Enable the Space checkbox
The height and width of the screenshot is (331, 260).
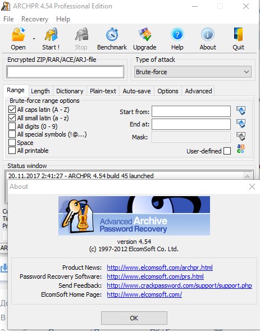12,143
